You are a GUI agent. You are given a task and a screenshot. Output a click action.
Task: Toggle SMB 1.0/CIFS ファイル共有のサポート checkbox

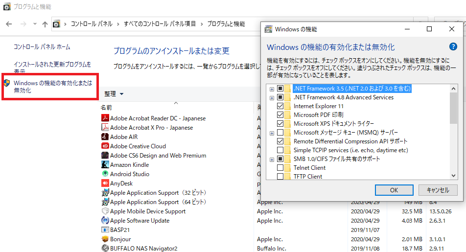pyautogui.click(x=280, y=159)
